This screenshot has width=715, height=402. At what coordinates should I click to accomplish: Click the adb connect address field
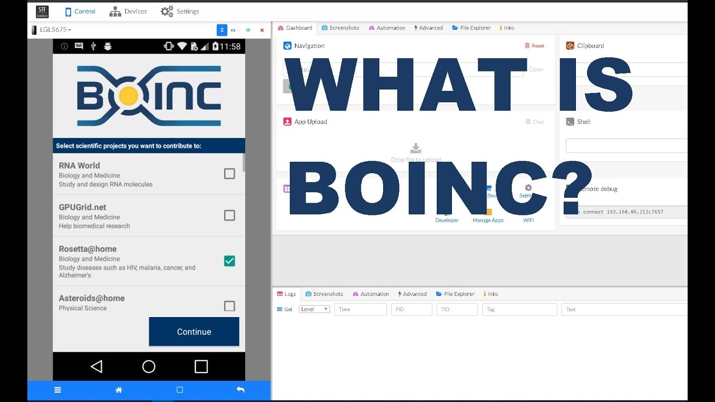pos(626,212)
